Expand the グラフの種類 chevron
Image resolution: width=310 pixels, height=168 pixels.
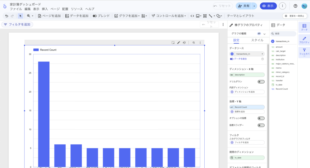(264, 34)
